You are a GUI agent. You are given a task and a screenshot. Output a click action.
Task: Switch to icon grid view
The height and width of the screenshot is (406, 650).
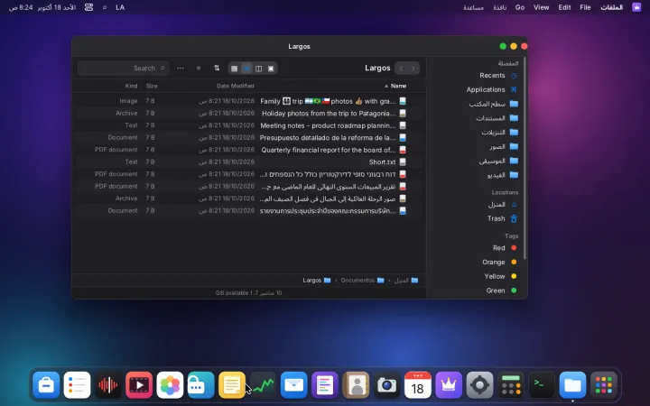[x=234, y=69]
